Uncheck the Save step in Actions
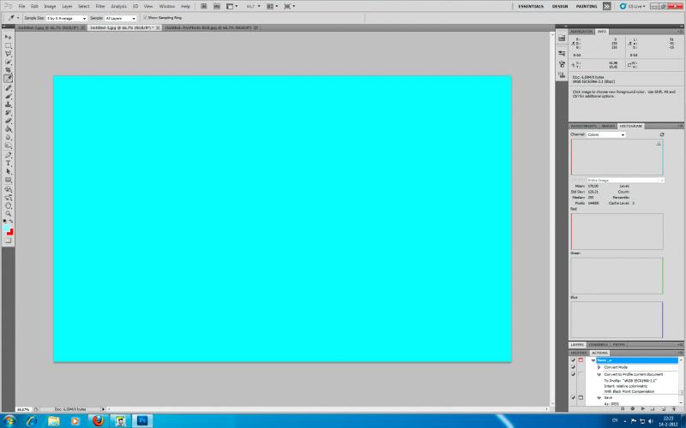 pyautogui.click(x=573, y=398)
